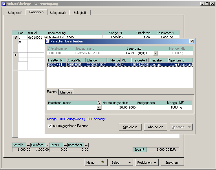Open the Palettennummer combo box arrow
This screenshot has height=170, width=216.
tap(99, 107)
